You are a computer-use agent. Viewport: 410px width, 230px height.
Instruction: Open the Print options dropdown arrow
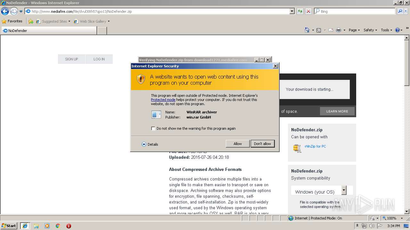[344, 30]
